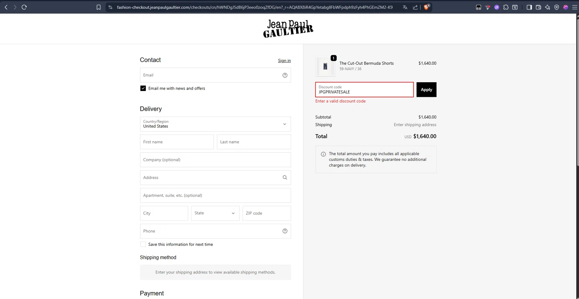This screenshot has width=579, height=299.
Task: Click the 'Payment' heading
Action: pyautogui.click(x=152, y=293)
